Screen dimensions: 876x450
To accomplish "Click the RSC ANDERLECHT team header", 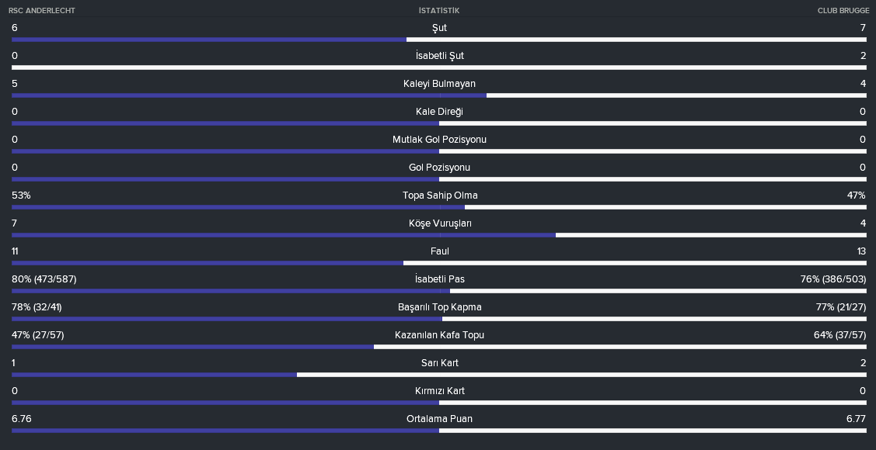I will [x=41, y=11].
